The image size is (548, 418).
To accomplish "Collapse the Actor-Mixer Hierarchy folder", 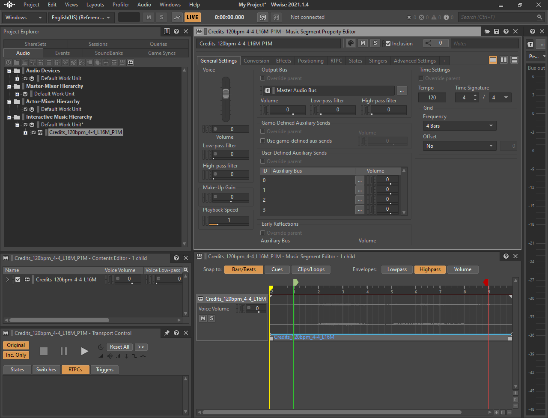I will coord(9,102).
